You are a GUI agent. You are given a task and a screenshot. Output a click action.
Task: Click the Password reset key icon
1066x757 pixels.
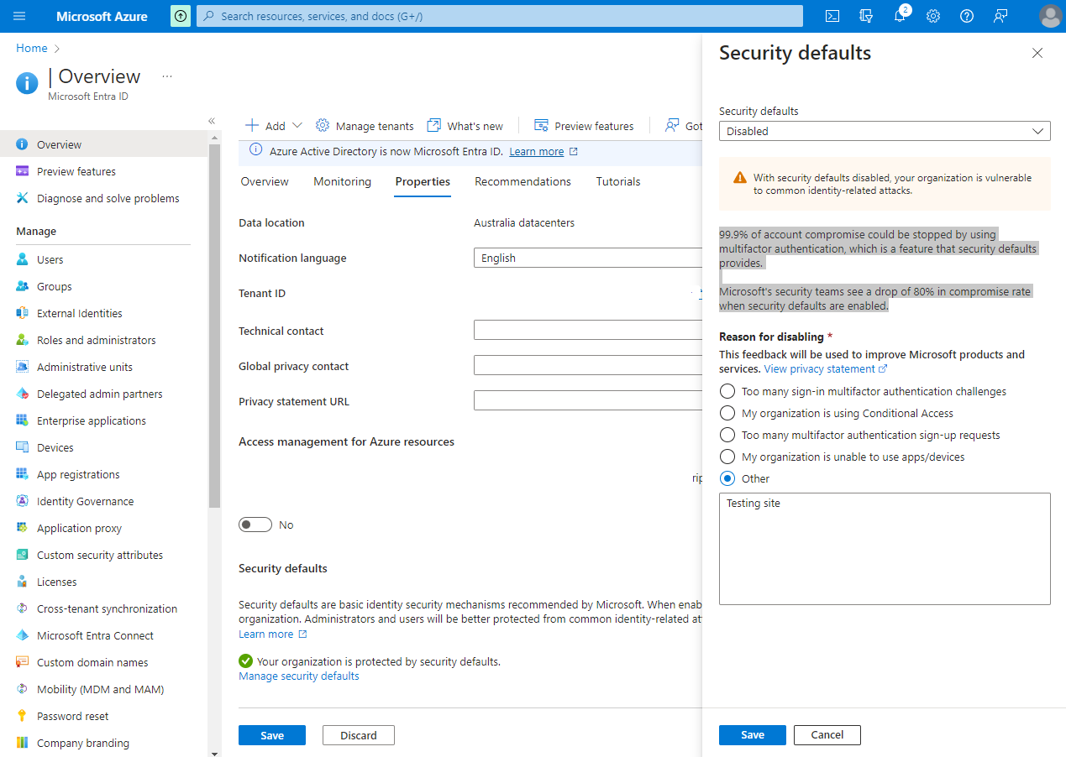(23, 716)
